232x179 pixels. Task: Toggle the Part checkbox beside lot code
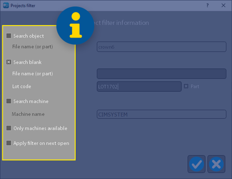tap(186, 86)
